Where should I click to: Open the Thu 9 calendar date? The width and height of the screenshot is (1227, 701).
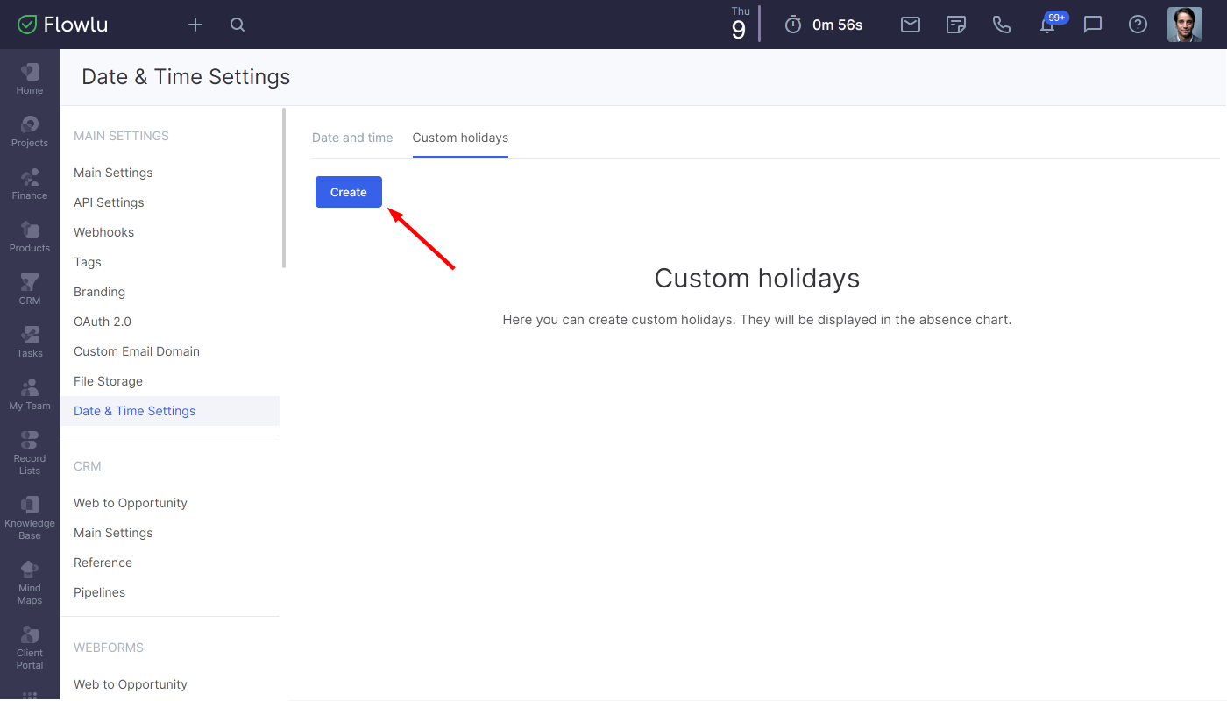(x=740, y=24)
